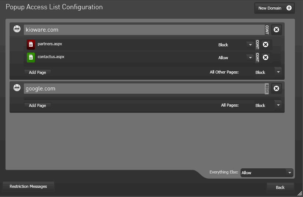Grab the window resize grip corner
The height and width of the screenshot is (197, 303).
pyautogui.click(x=300, y=194)
